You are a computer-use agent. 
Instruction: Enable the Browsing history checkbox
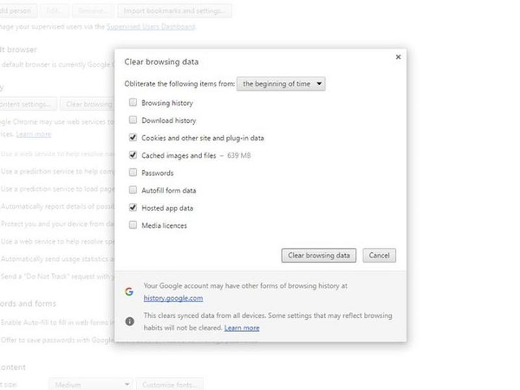[133, 103]
